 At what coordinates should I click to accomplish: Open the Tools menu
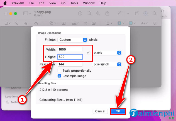pyautogui.click(x=74, y=3)
